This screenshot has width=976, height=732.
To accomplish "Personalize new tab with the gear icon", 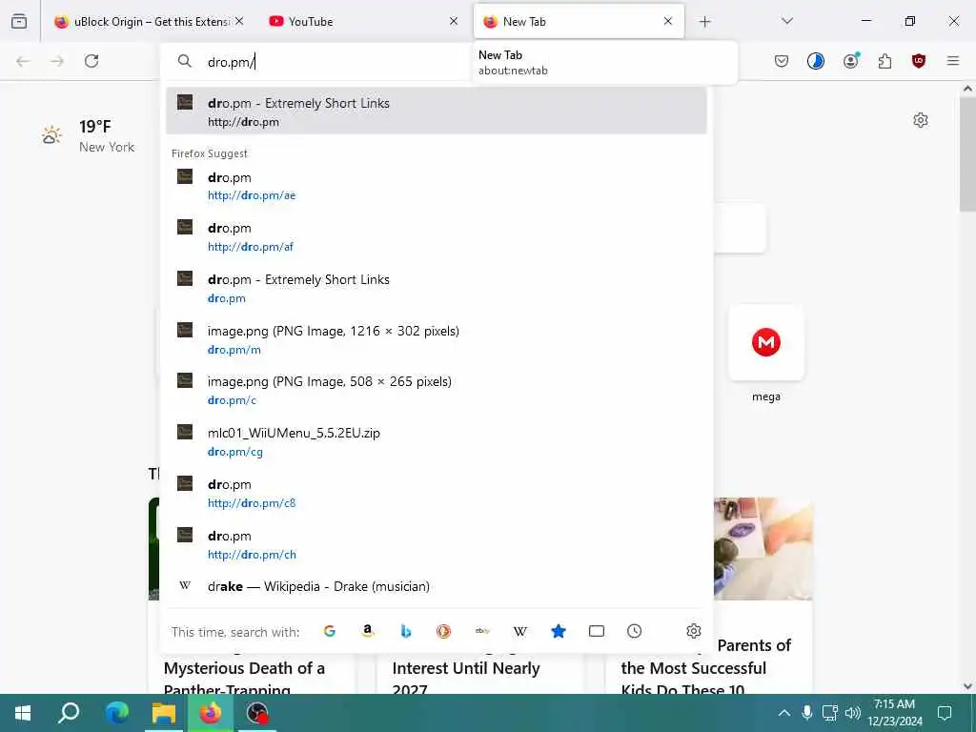I will 921,120.
